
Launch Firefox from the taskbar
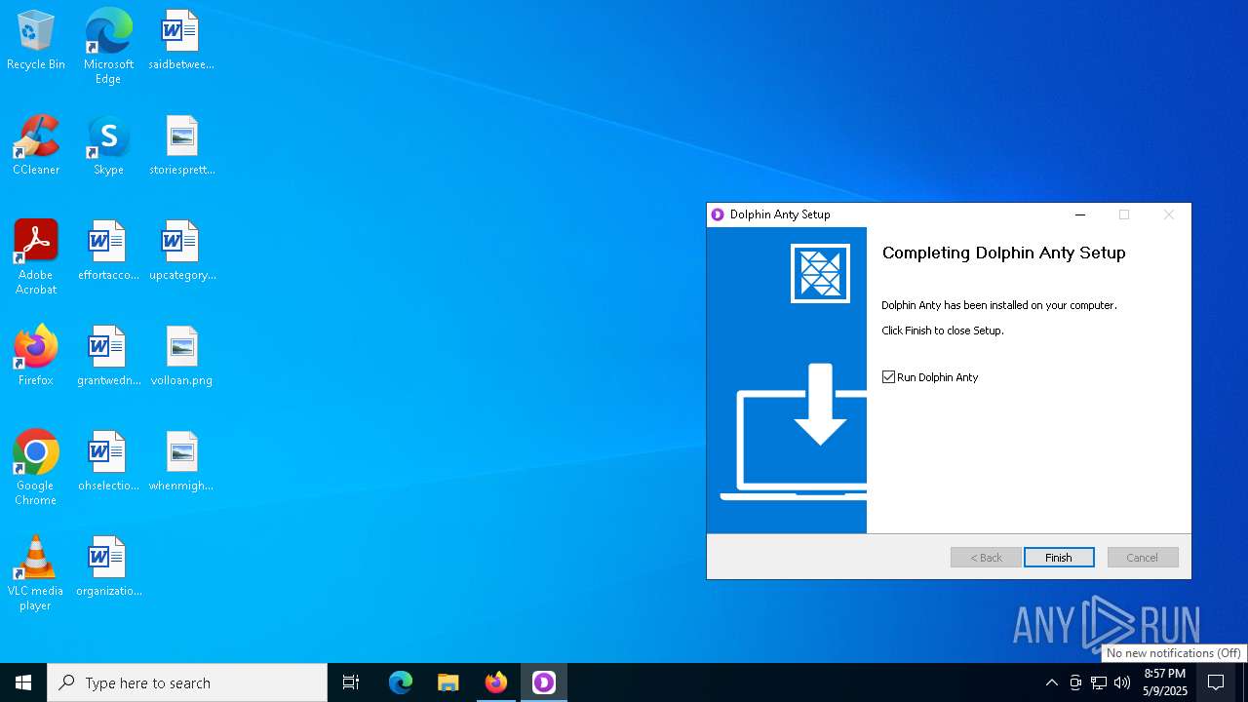tap(496, 682)
